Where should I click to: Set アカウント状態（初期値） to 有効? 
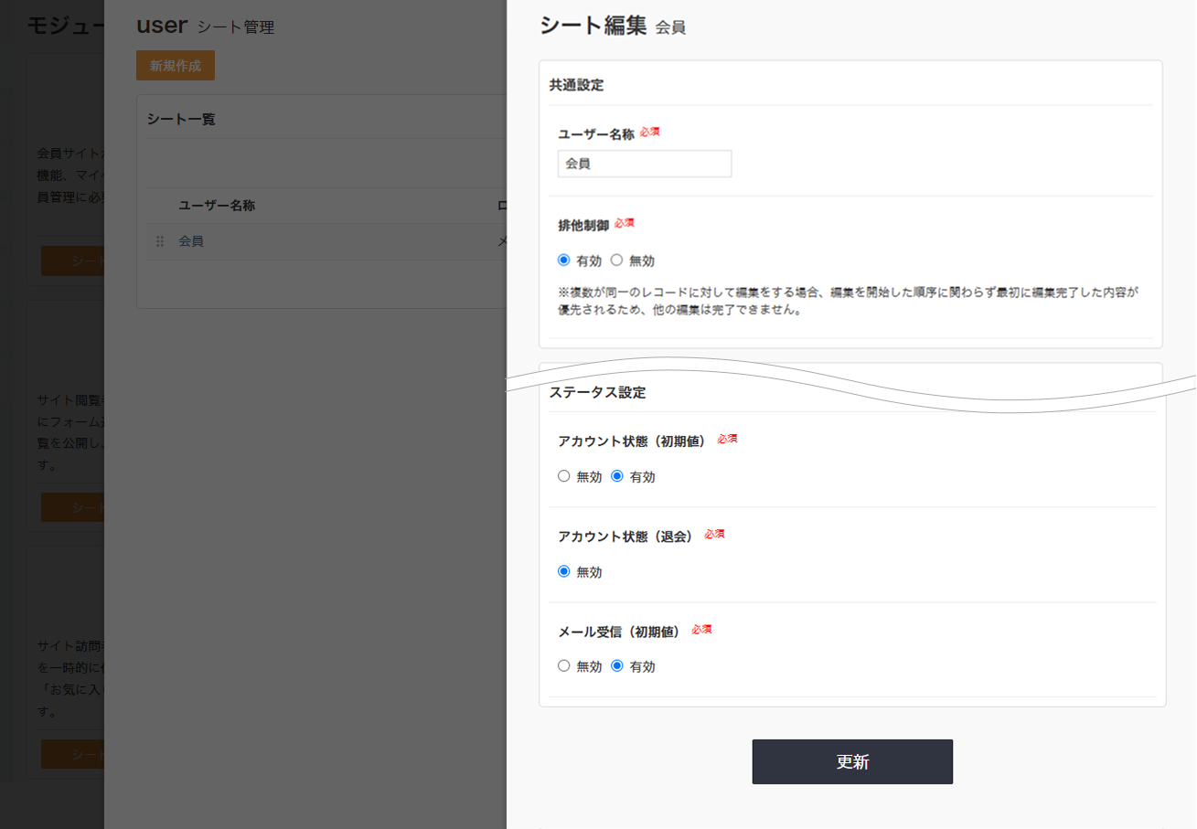[617, 476]
